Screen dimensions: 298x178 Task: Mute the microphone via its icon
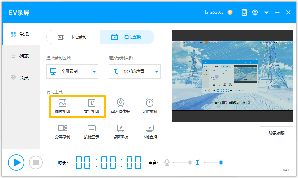coord(167,162)
